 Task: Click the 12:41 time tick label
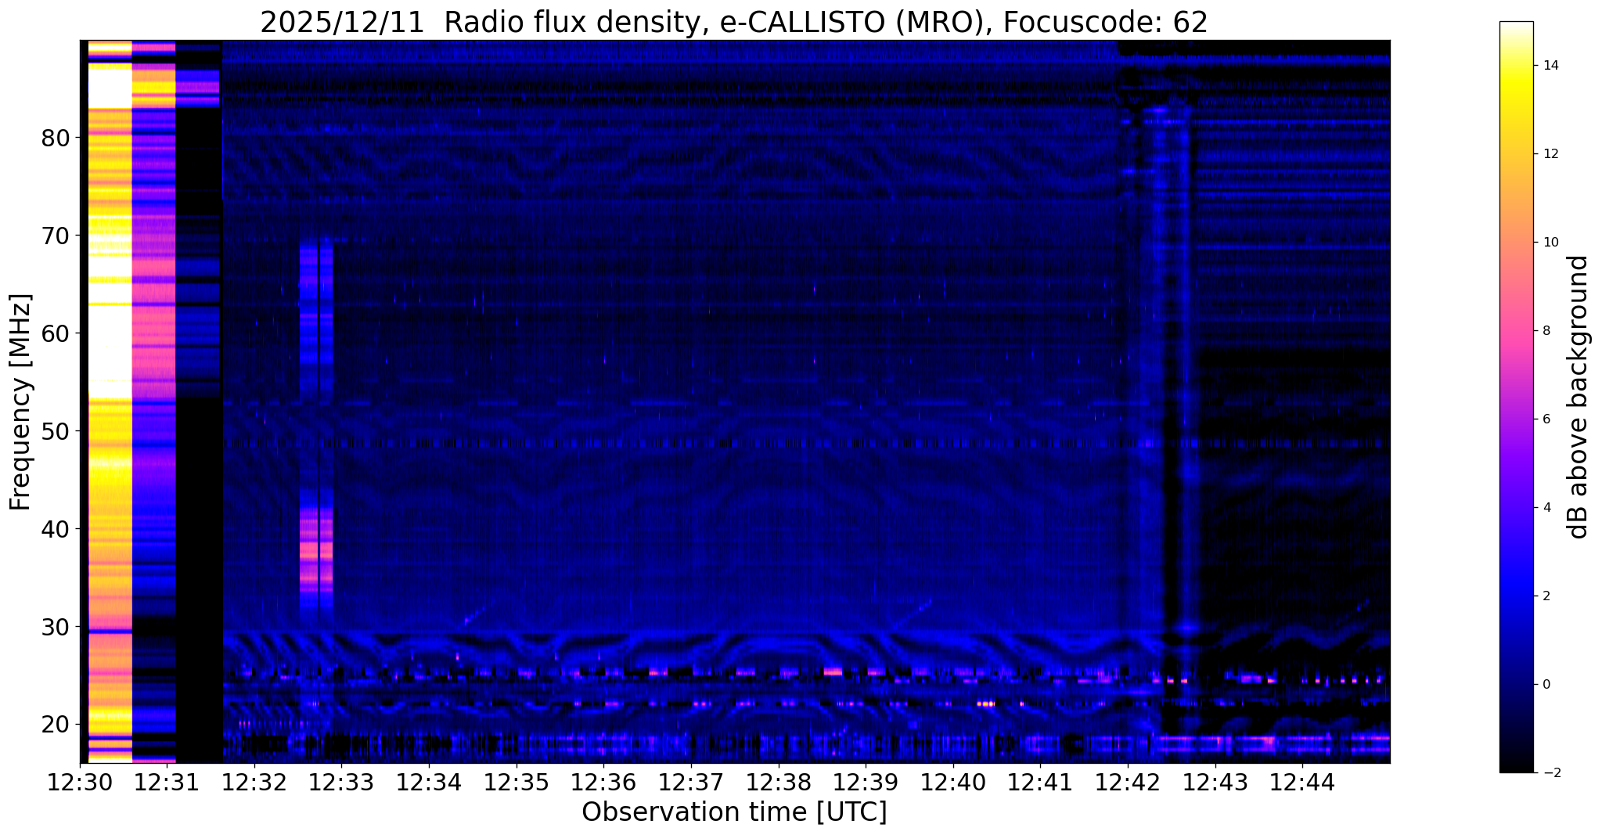pyautogui.click(x=1040, y=782)
